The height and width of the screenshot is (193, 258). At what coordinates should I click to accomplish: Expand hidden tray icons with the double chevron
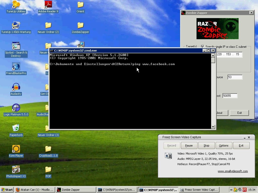[x=231, y=190]
